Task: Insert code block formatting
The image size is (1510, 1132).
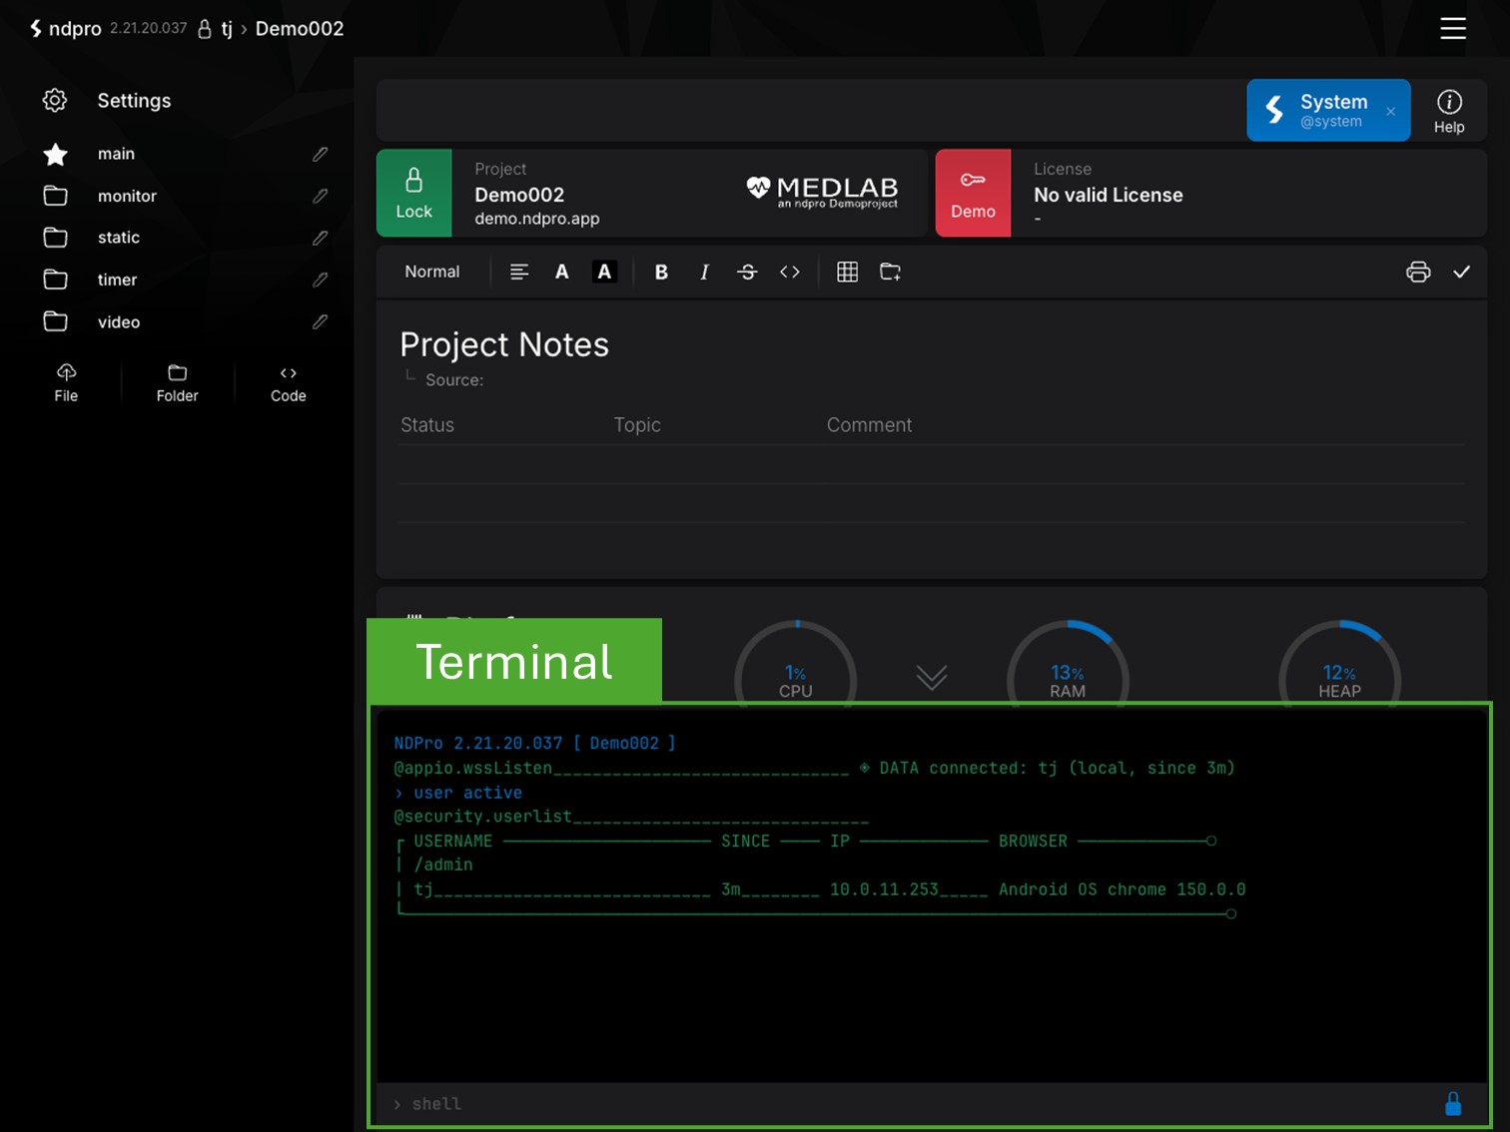Action: pos(790,272)
